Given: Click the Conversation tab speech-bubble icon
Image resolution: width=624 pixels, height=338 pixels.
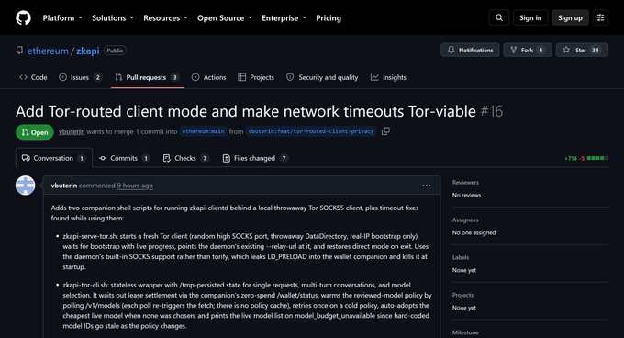Looking at the screenshot, I should click(26, 158).
